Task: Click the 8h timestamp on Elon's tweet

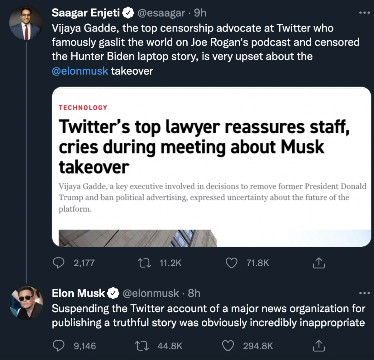Action: 194,293
